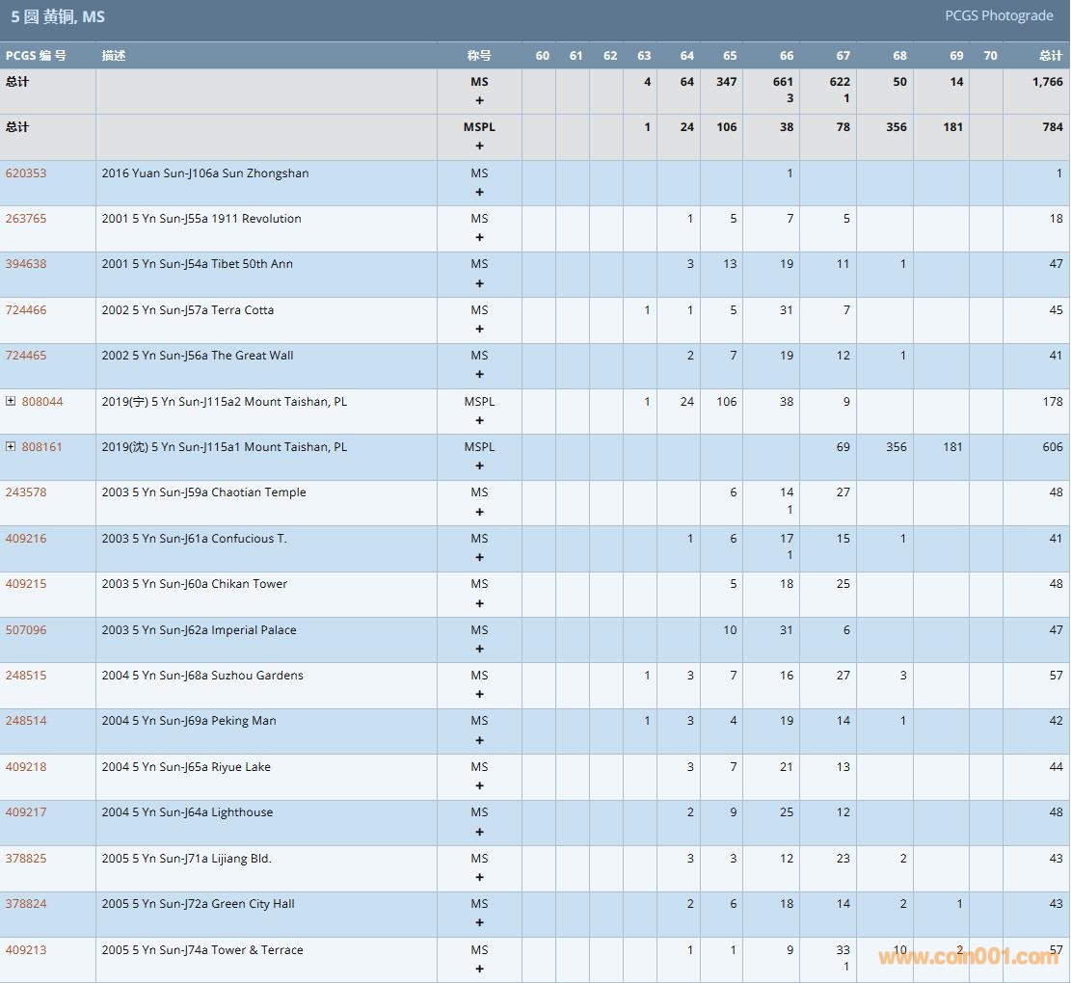The image size is (1071, 983).
Task: Open entry 243578 Chaotian Temple
Action: point(26,492)
